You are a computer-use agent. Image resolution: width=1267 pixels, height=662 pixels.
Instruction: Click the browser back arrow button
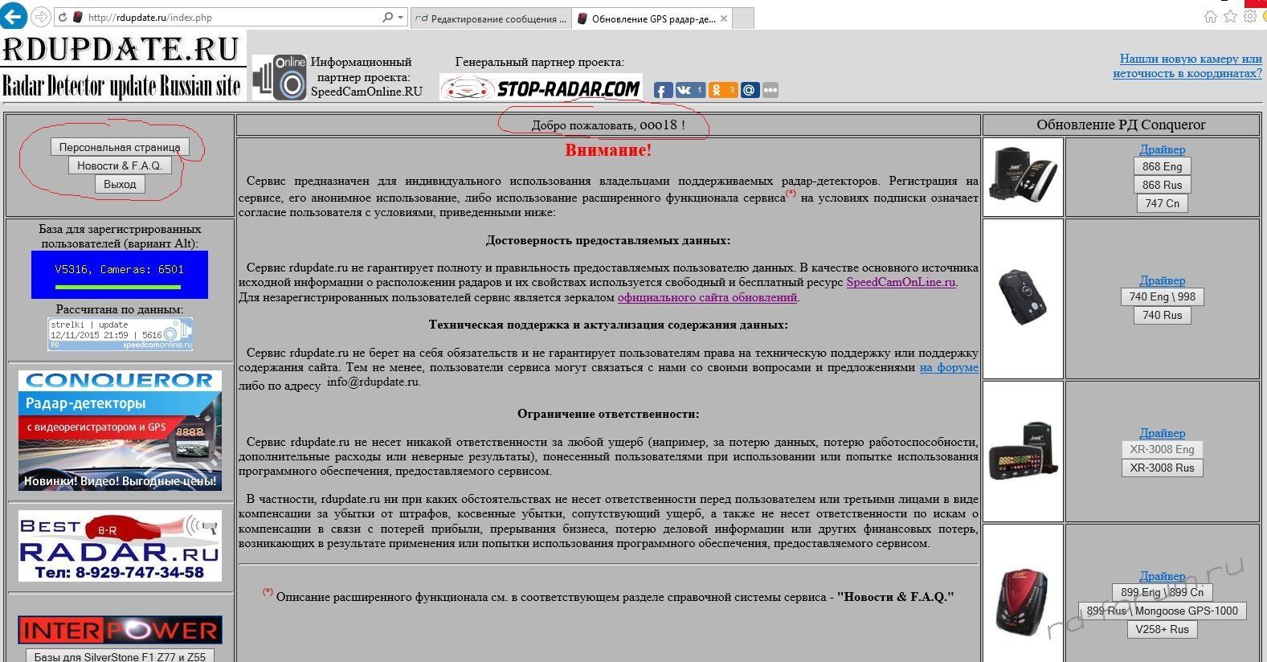(x=13, y=17)
